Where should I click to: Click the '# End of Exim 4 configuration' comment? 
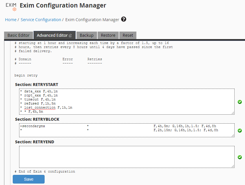45,172
